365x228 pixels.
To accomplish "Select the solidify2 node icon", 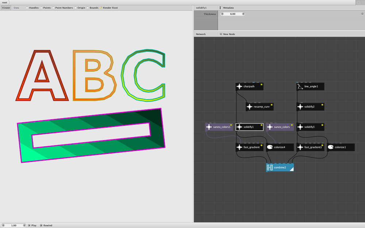I will pyautogui.click(x=300, y=107).
